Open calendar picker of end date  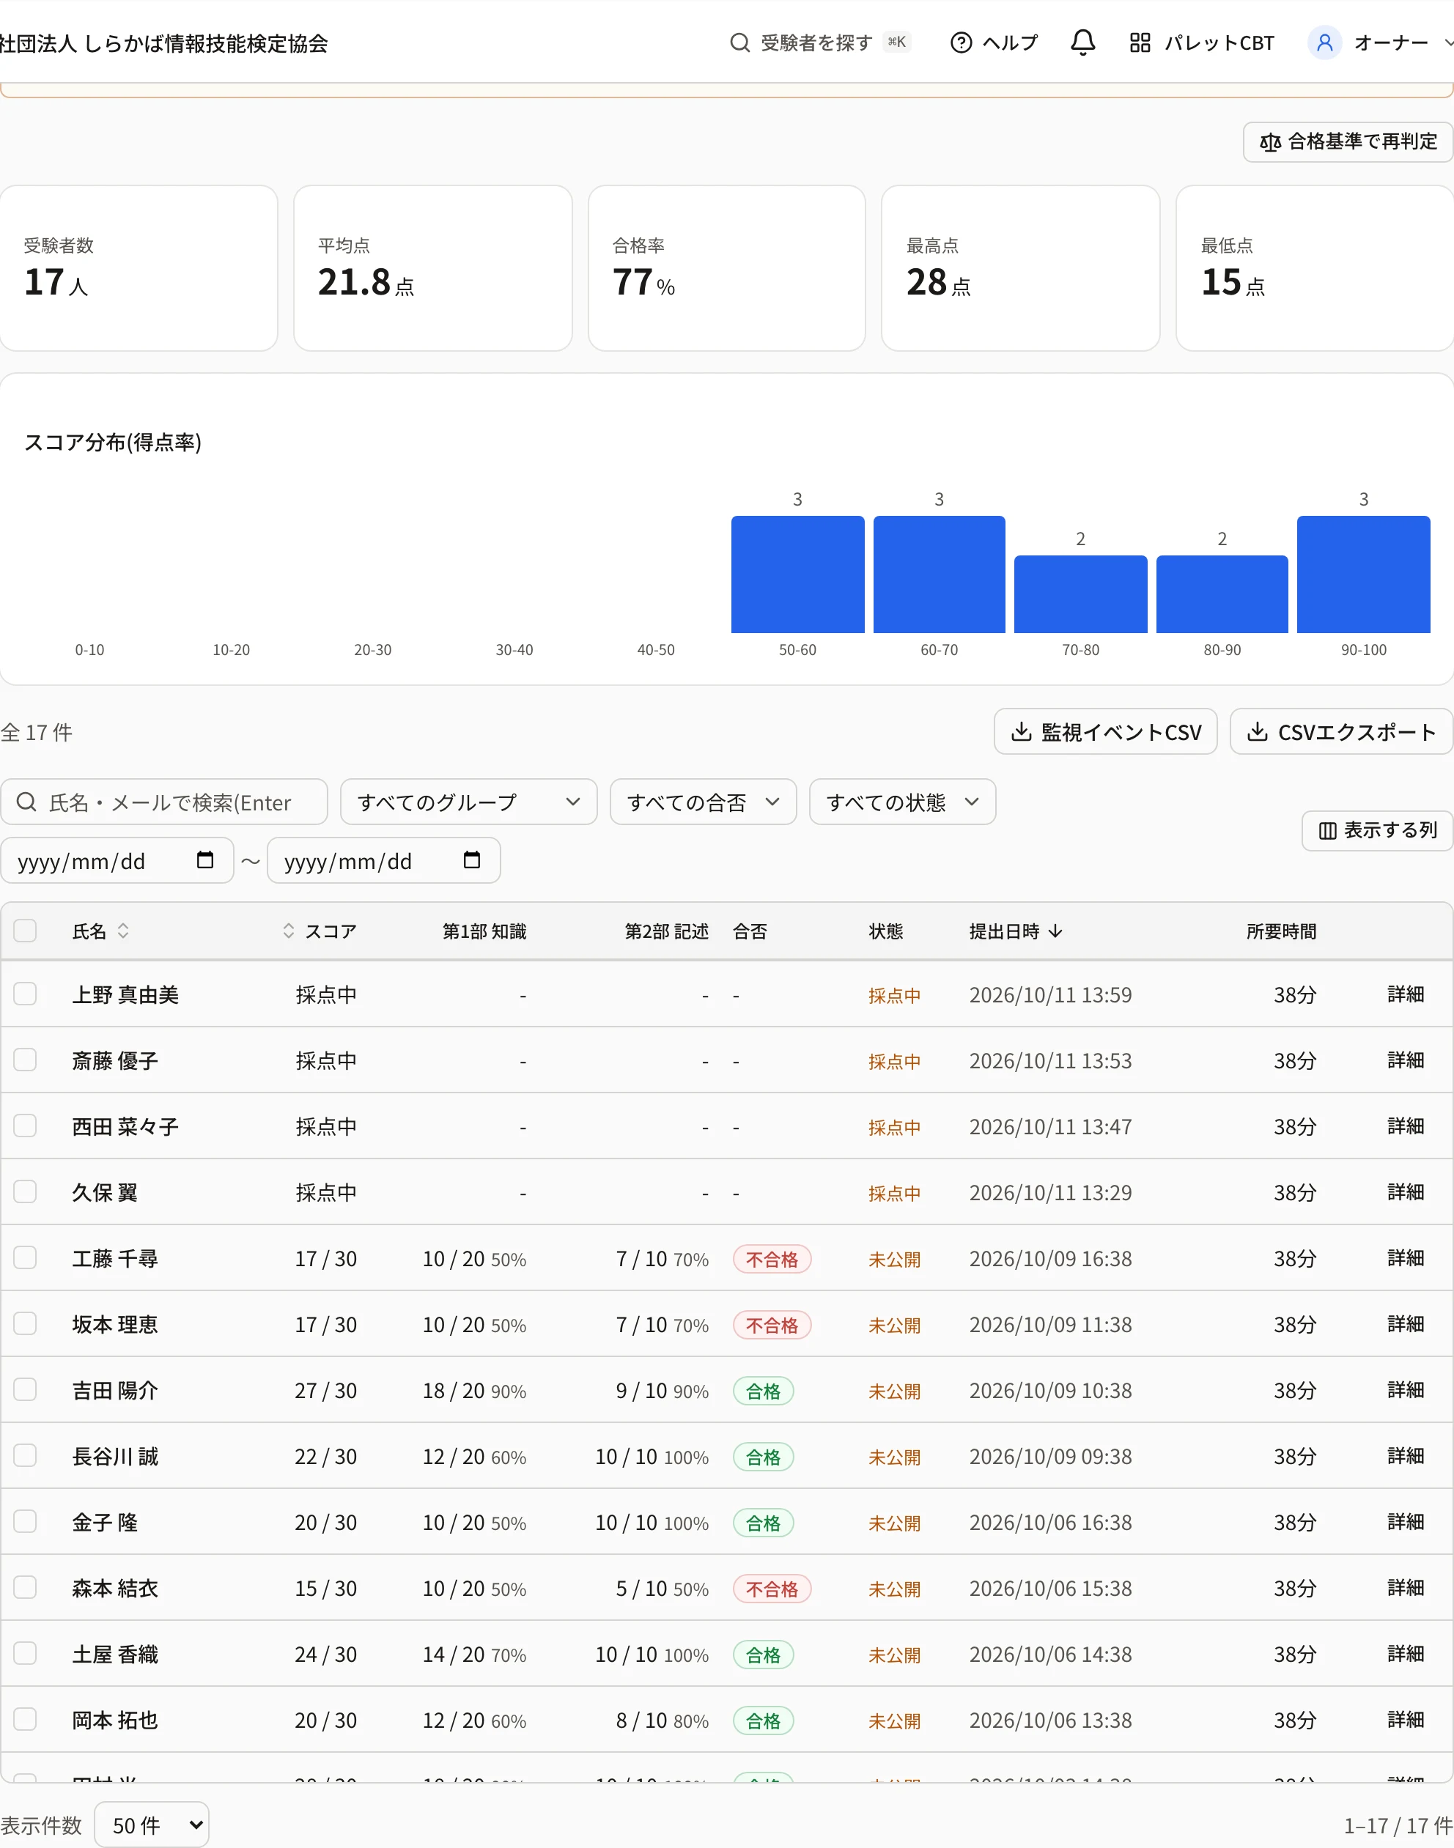pos(472,860)
